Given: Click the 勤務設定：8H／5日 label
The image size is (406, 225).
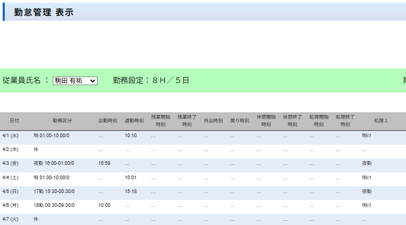Looking at the screenshot, I should [x=151, y=80].
